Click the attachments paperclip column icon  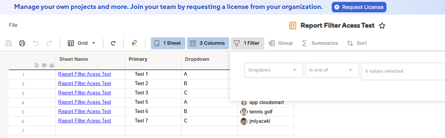(x=37, y=65)
